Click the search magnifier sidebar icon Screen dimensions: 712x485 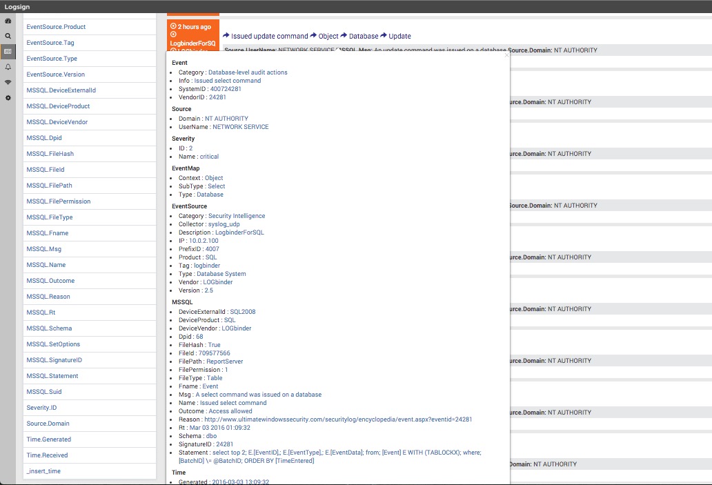(x=8, y=36)
